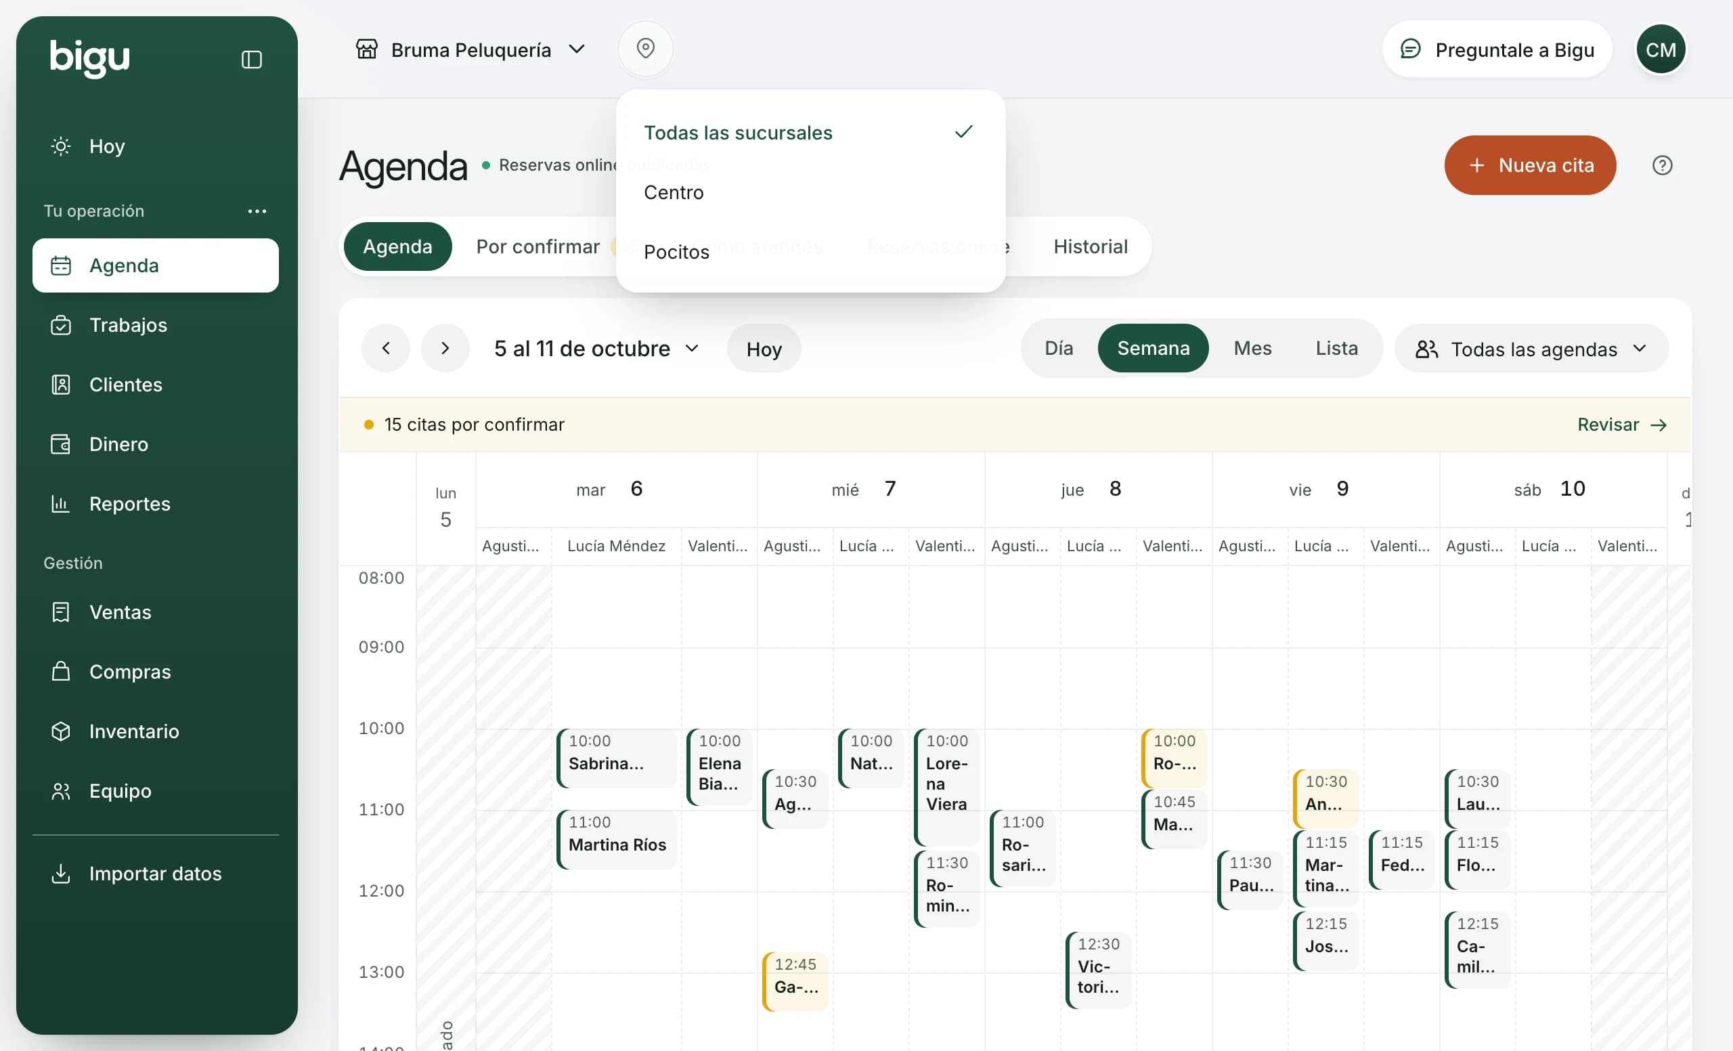Open Ventas in the sidebar
Viewport: 1733px width, 1051px height.
click(156, 612)
